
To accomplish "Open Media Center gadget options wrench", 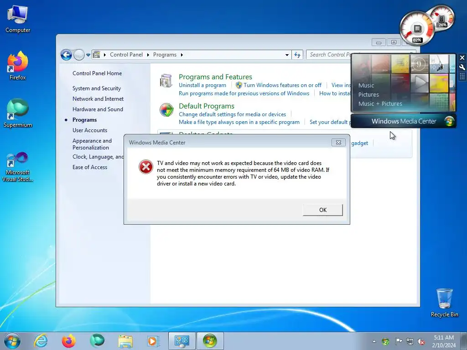I will [x=462, y=67].
